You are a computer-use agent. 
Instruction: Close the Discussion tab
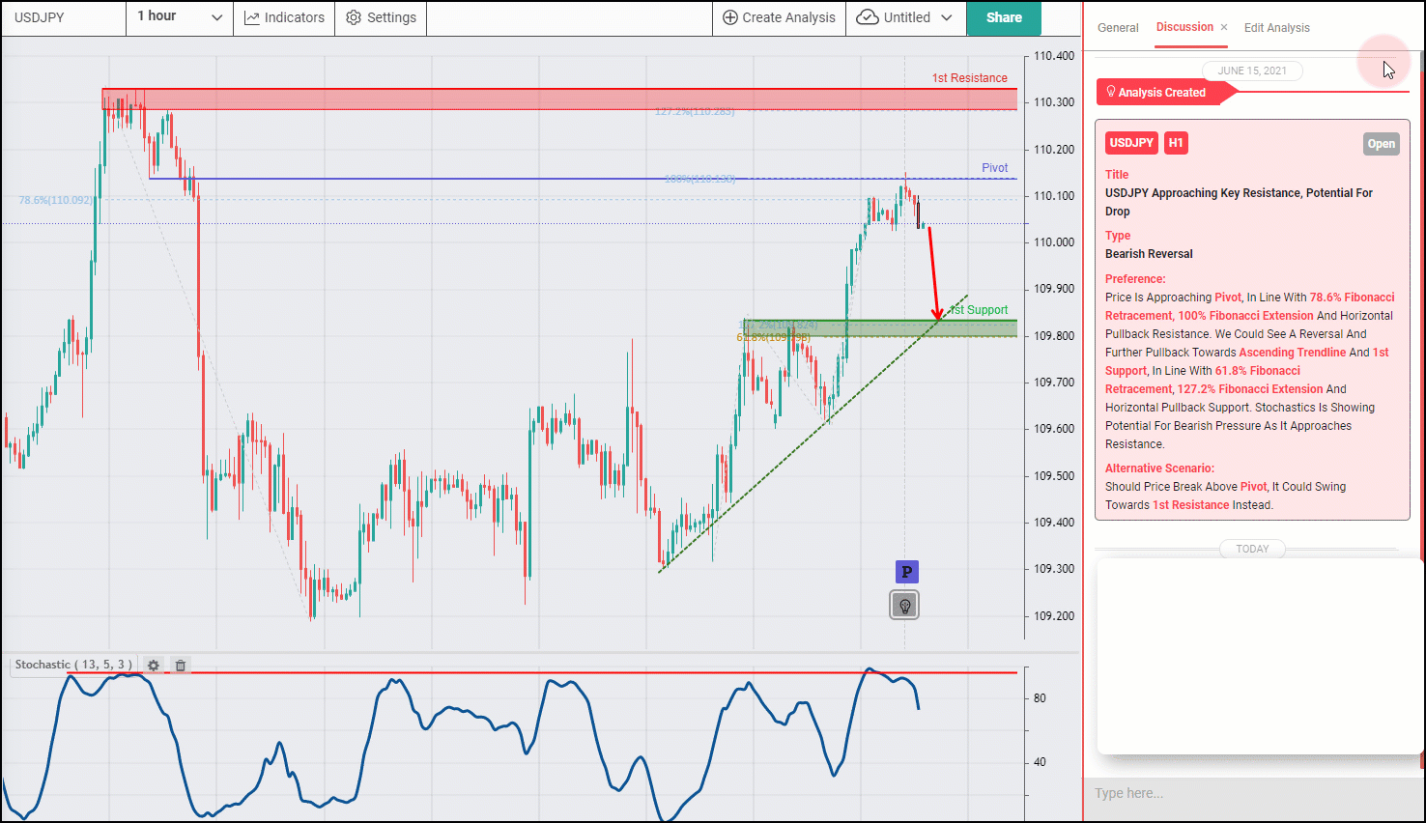pos(1224,27)
